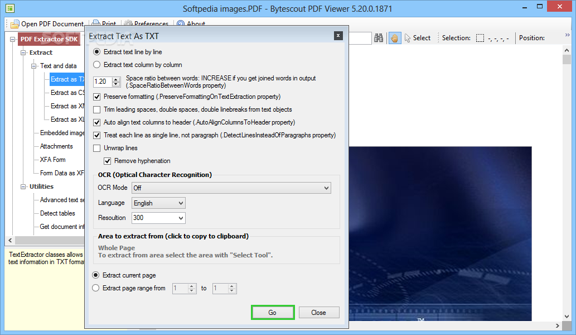This screenshot has height=335, width=576.
Task: Activate the hand pan tool
Action: click(395, 38)
